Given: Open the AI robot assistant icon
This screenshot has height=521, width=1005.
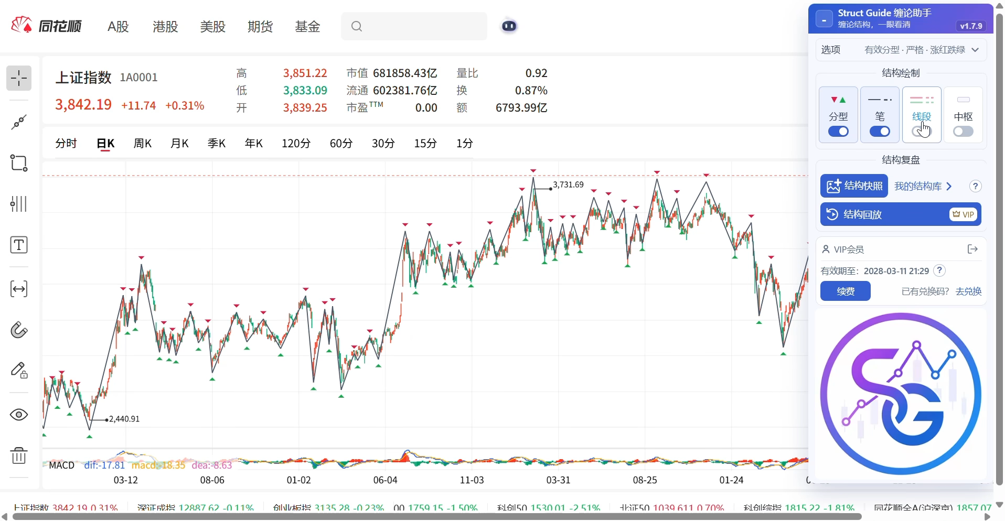Looking at the screenshot, I should tap(509, 26).
